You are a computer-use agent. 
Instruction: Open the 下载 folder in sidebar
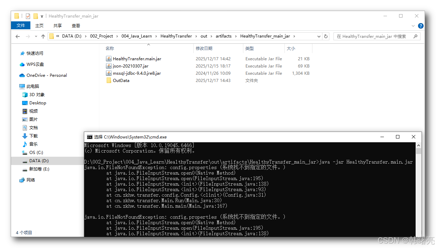point(34,136)
